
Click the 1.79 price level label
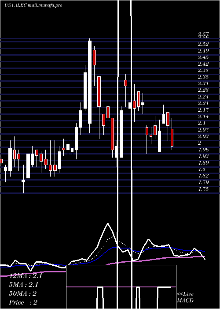pos(203,182)
